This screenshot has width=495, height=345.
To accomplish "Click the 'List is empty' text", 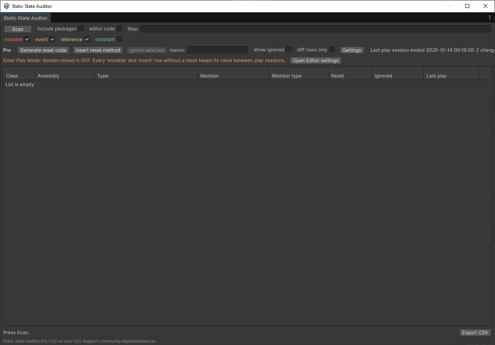I will [x=20, y=84].
